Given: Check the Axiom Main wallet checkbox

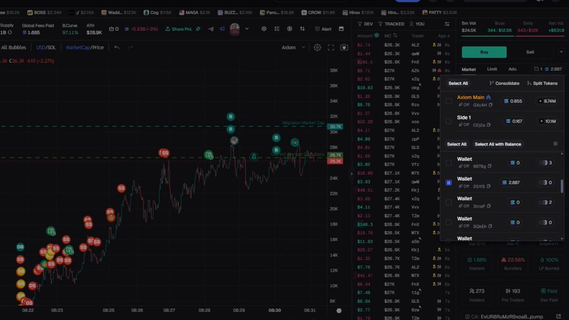Looking at the screenshot, I should (449, 101).
